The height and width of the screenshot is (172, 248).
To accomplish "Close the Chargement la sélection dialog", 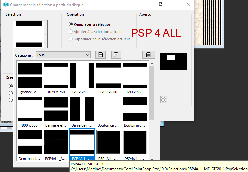I will [x=188, y=5].
